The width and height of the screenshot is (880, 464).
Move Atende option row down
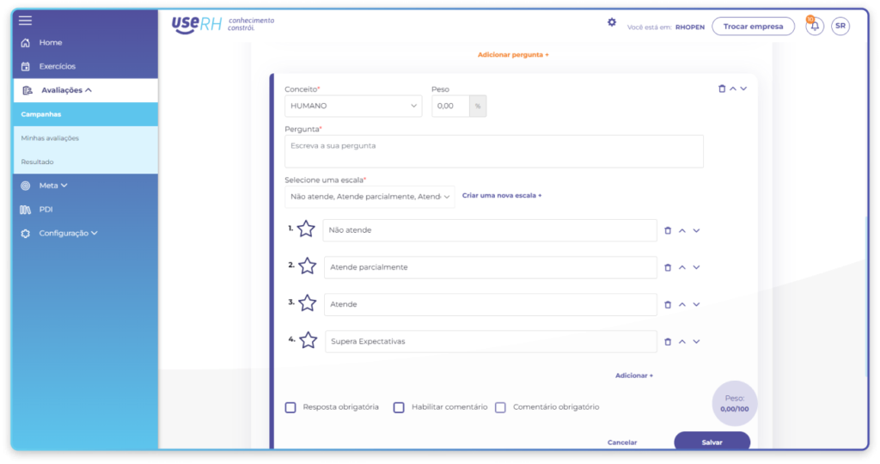[x=696, y=305]
